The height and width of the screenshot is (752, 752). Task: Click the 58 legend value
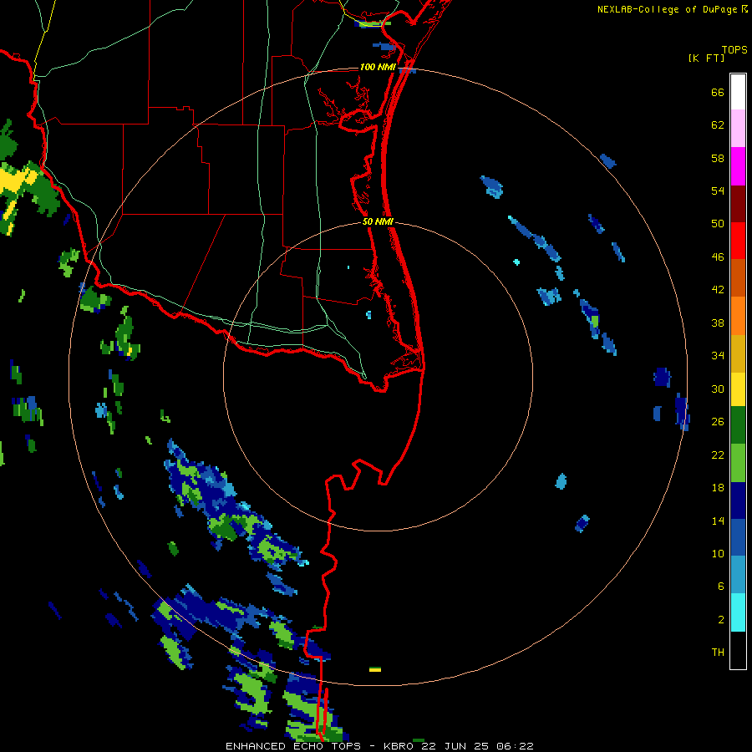coord(718,158)
